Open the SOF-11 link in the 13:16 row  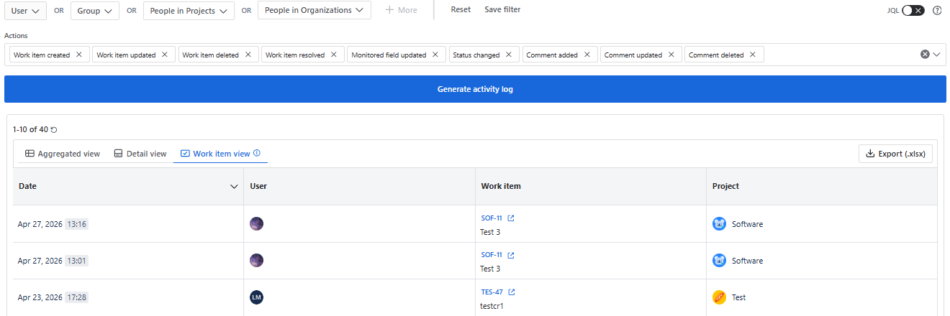[492, 218]
